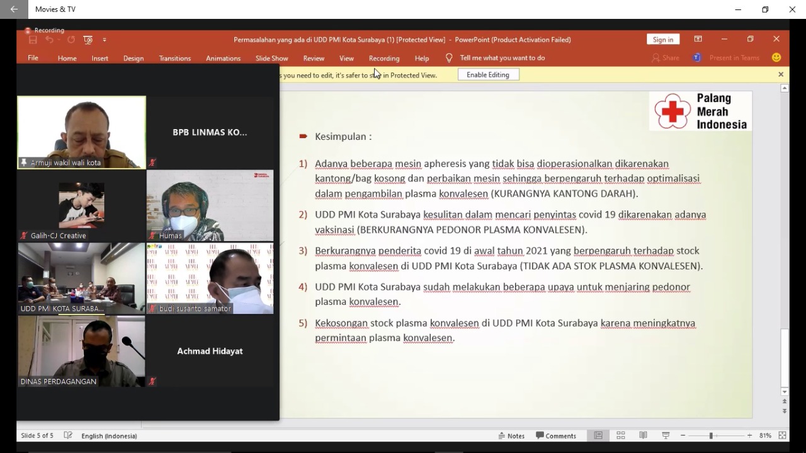Open the Insert ribbon tab
The image size is (806, 453).
[x=99, y=58]
